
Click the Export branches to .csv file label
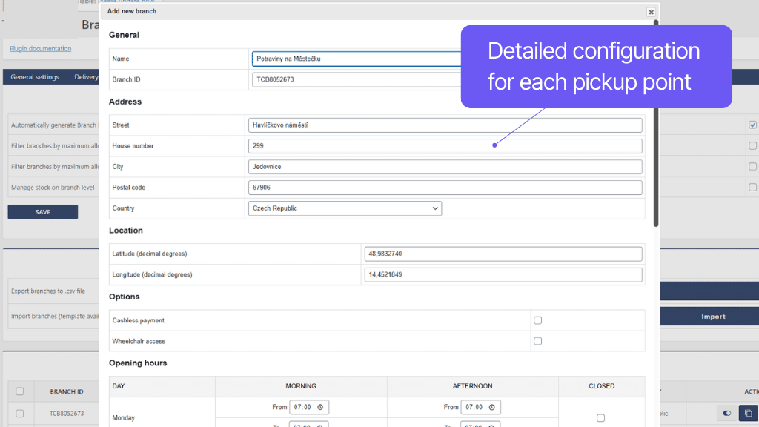48,291
